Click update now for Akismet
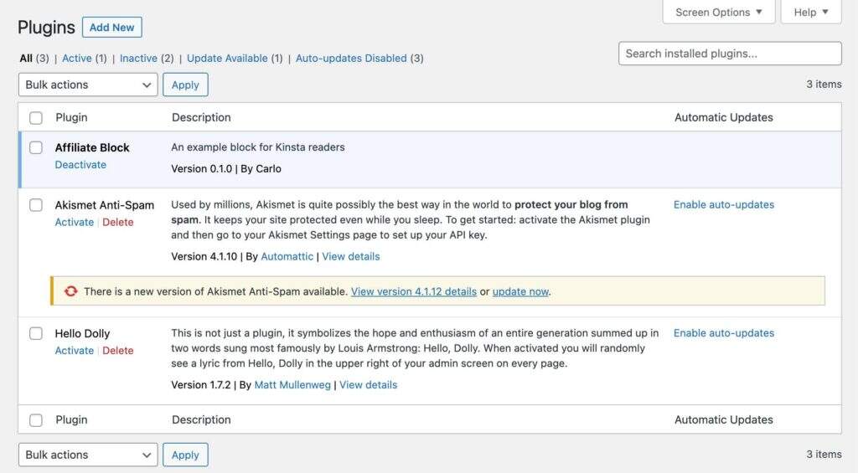The width and height of the screenshot is (858, 473). [520, 291]
